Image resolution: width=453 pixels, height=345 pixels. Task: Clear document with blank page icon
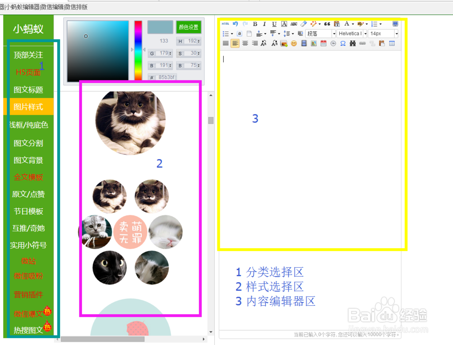coord(249,34)
